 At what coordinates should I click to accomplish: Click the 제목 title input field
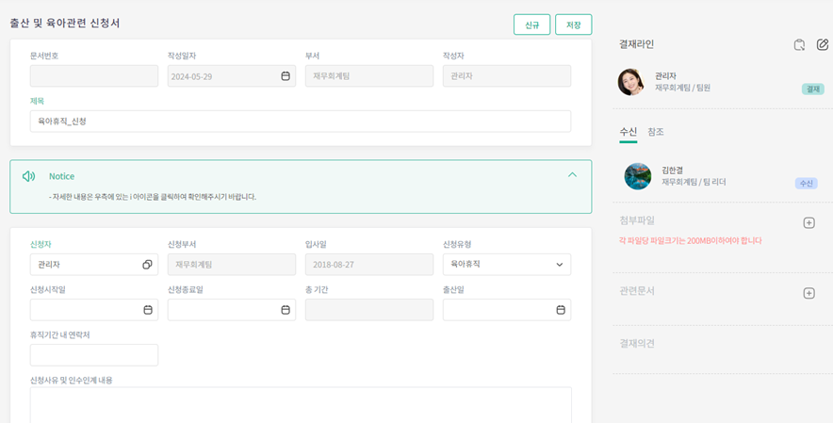coord(300,122)
